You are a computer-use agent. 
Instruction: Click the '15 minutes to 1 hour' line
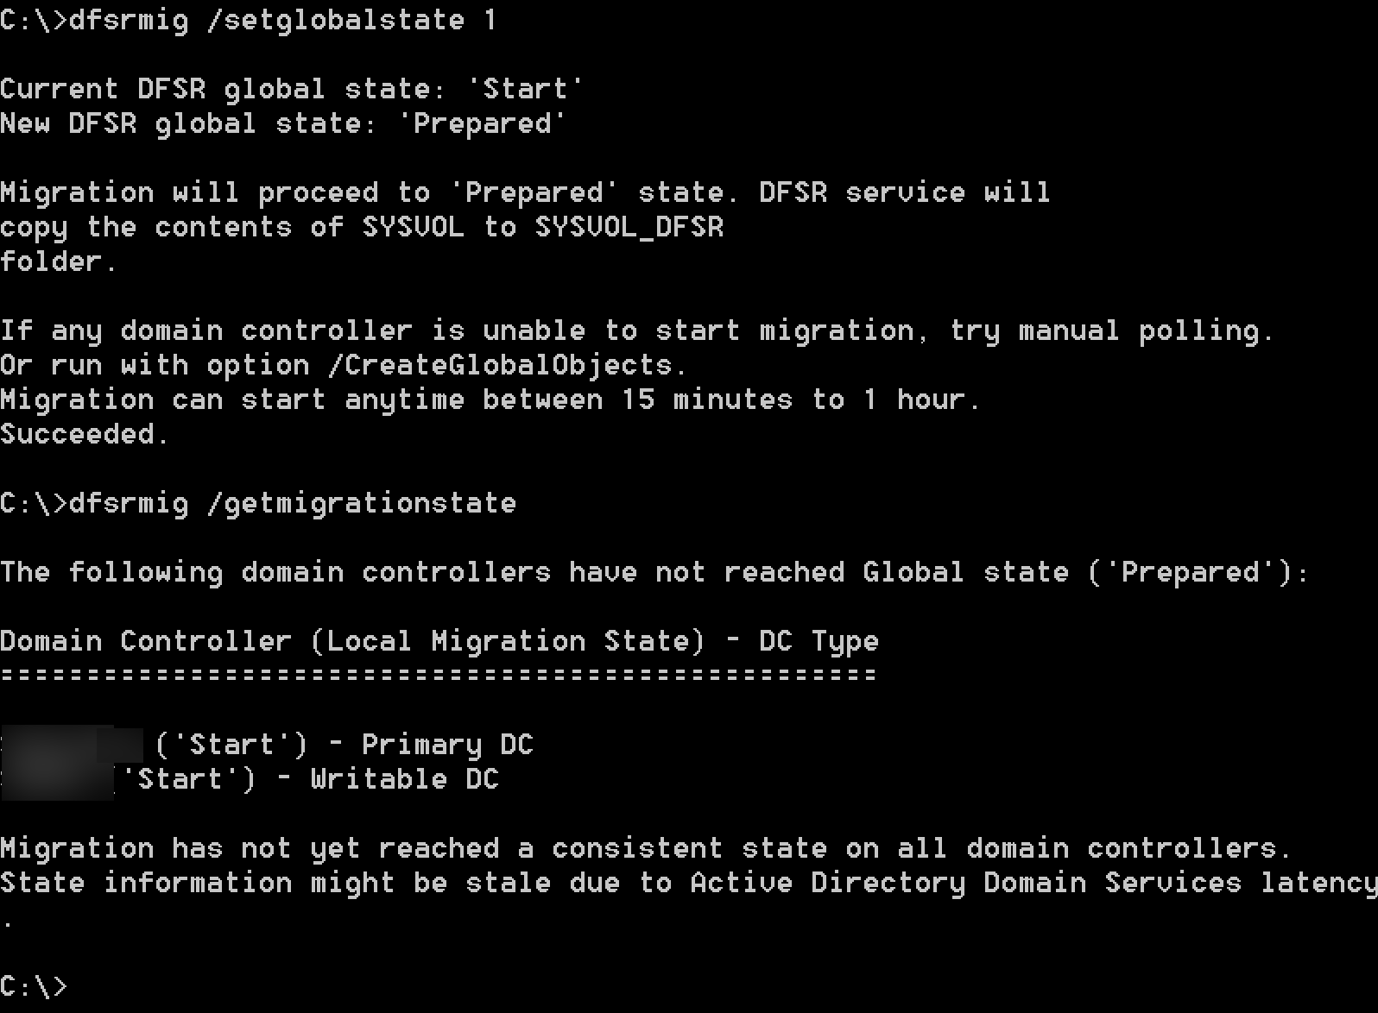tap(490, 400)
